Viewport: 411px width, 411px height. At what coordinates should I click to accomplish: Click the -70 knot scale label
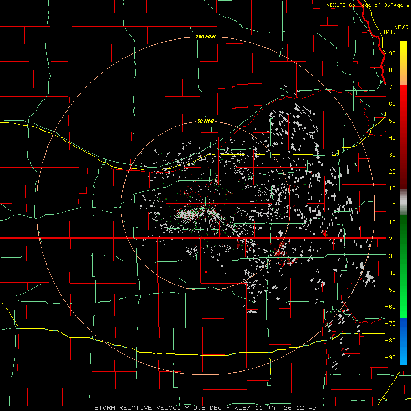(390, 323)
